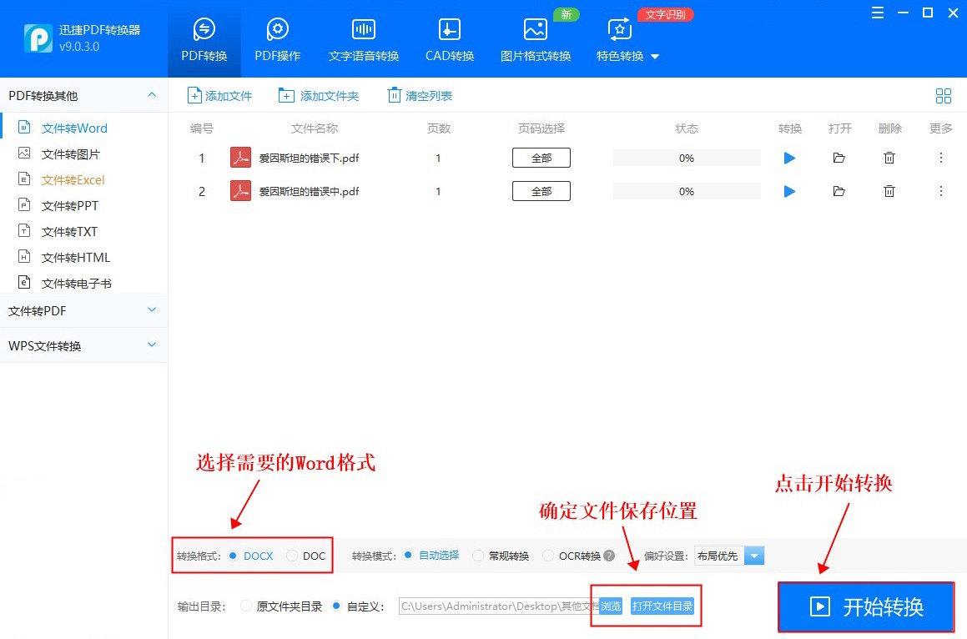
Task: Select 图片格式转换 conversion tool
Action: [x=535, y=38]
